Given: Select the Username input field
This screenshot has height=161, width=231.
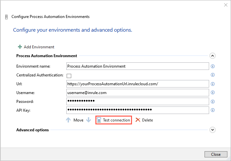Looking at the screenshot, I should click(137, 93).
